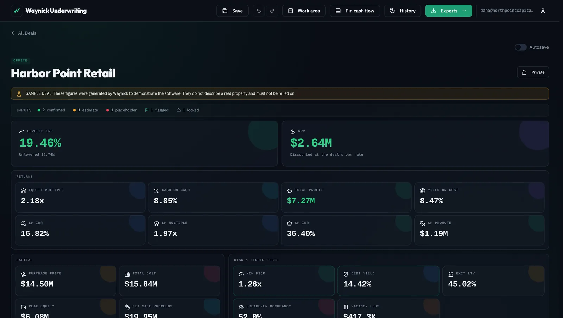This screenshot has height=318, width=563.
Task: Click the undo arrow icon
Action: [259, 11]
